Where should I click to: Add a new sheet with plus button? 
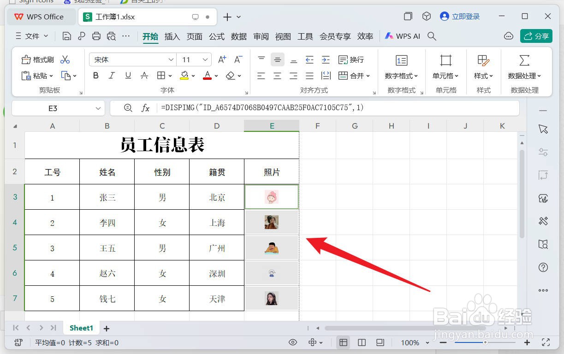coord(107,329)
